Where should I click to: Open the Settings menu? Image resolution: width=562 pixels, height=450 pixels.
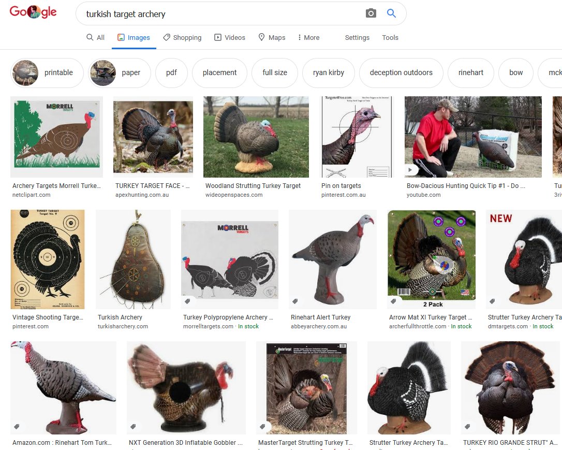(x=357, y=37)
